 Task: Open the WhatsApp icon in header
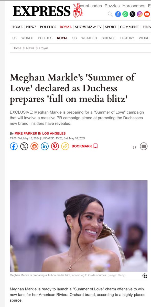(125, 14)
